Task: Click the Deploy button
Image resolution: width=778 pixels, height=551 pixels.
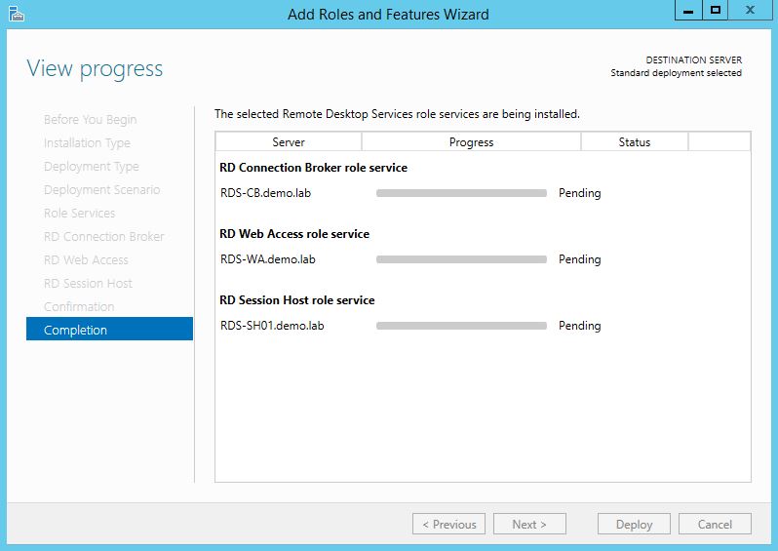Action: tap(634, 524)
